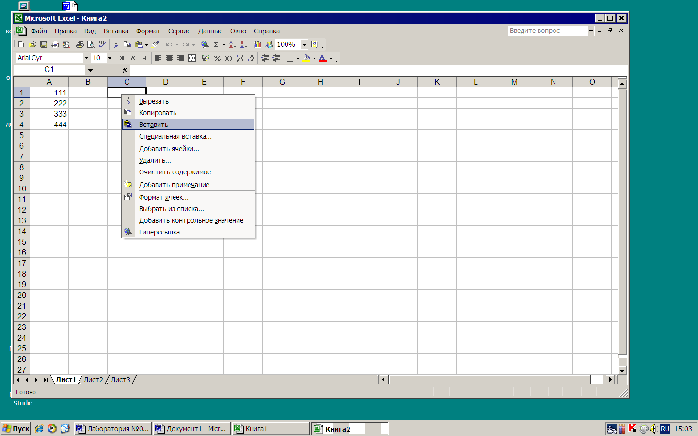Insert hyperlink using the toolbar globe icon
The image size is (698, 436).
coord(205,45)
